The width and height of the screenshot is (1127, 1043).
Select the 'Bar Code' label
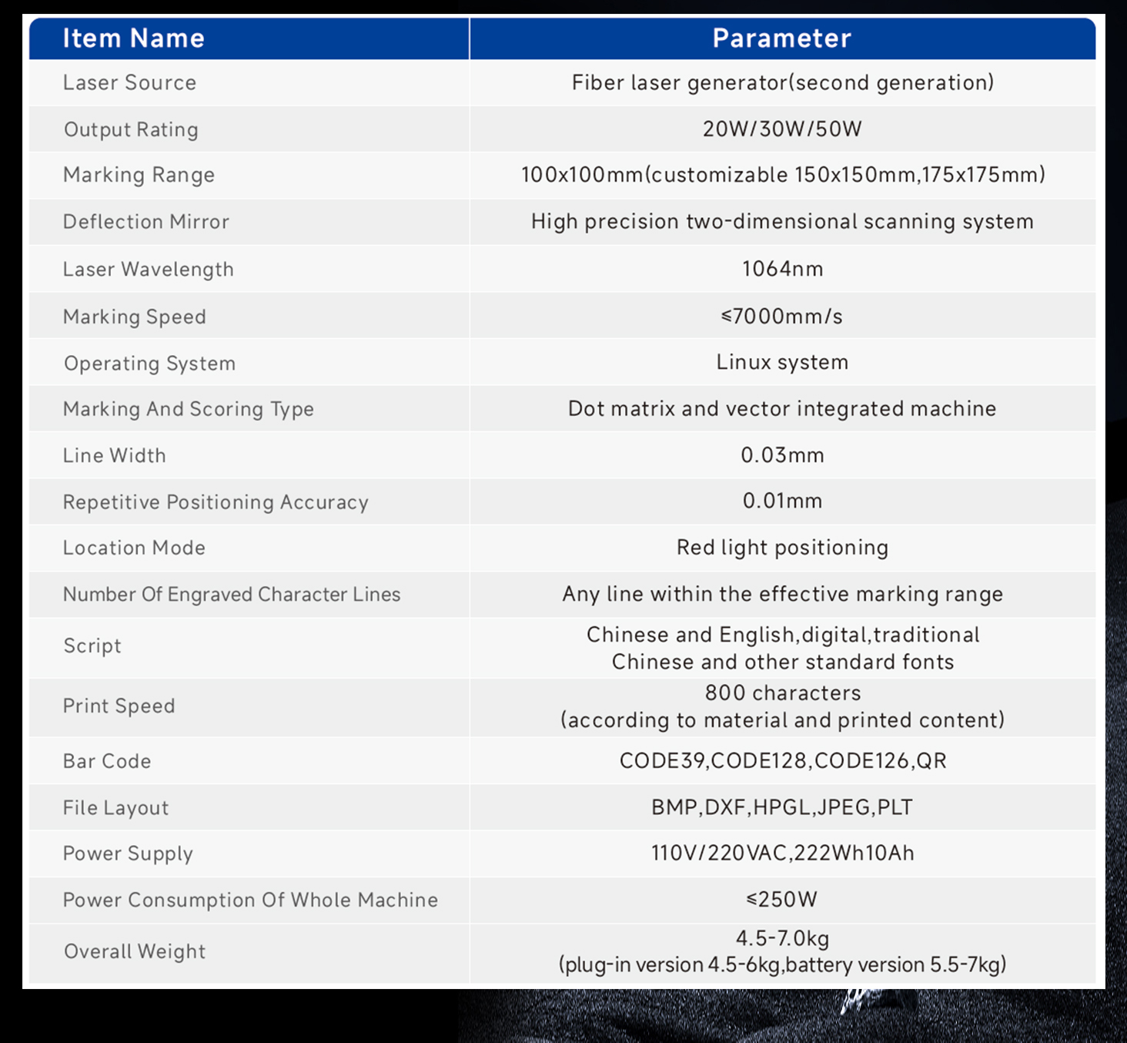click(107, 761)
